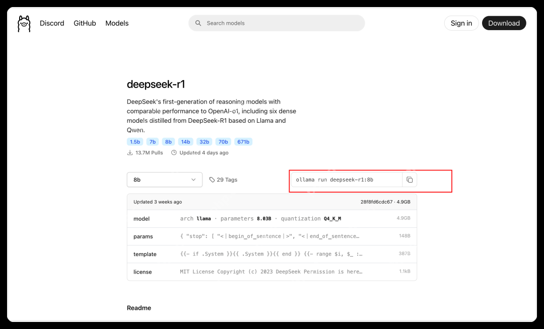
Task: Click the Readme heading
Action: point(139,308)
